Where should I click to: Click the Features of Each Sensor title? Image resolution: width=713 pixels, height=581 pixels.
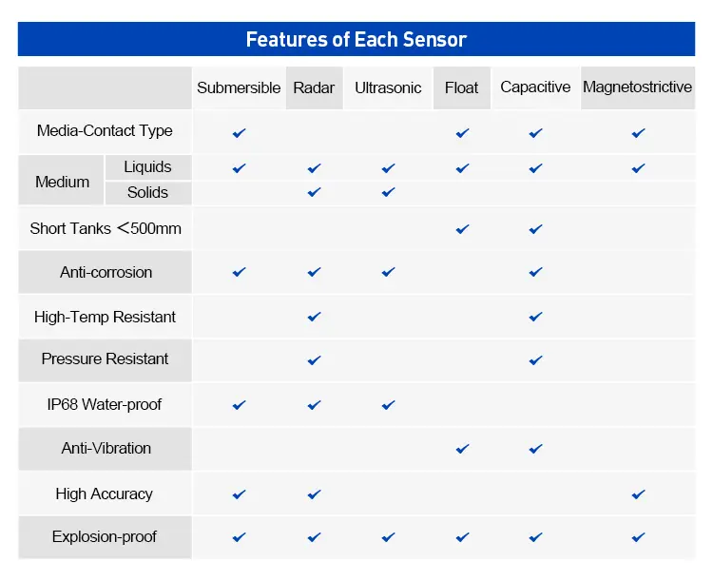point(356,40)
